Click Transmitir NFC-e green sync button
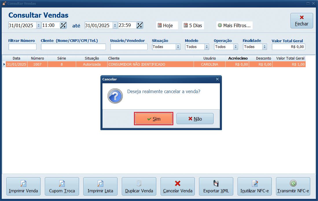 [x=293, y=187]
